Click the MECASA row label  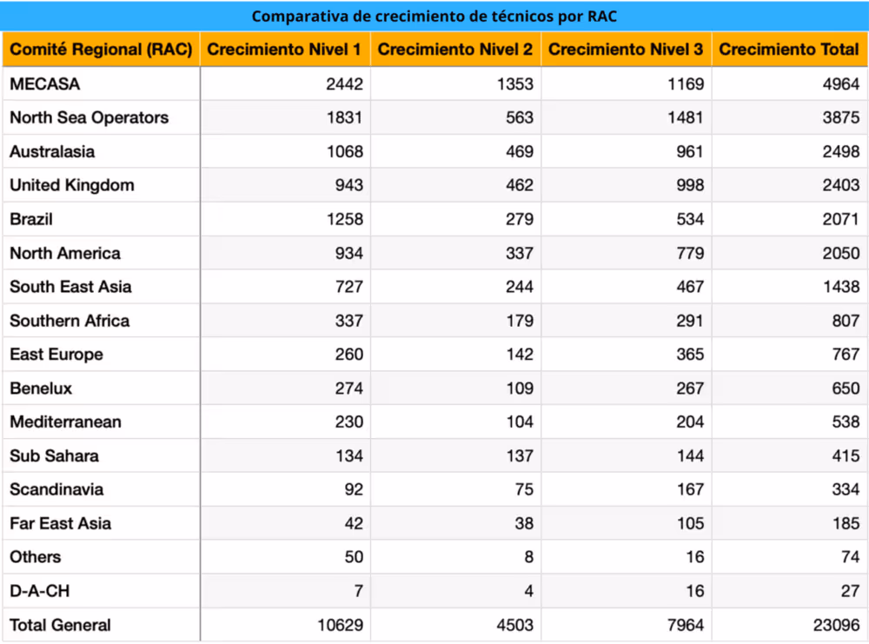[45, 83]
